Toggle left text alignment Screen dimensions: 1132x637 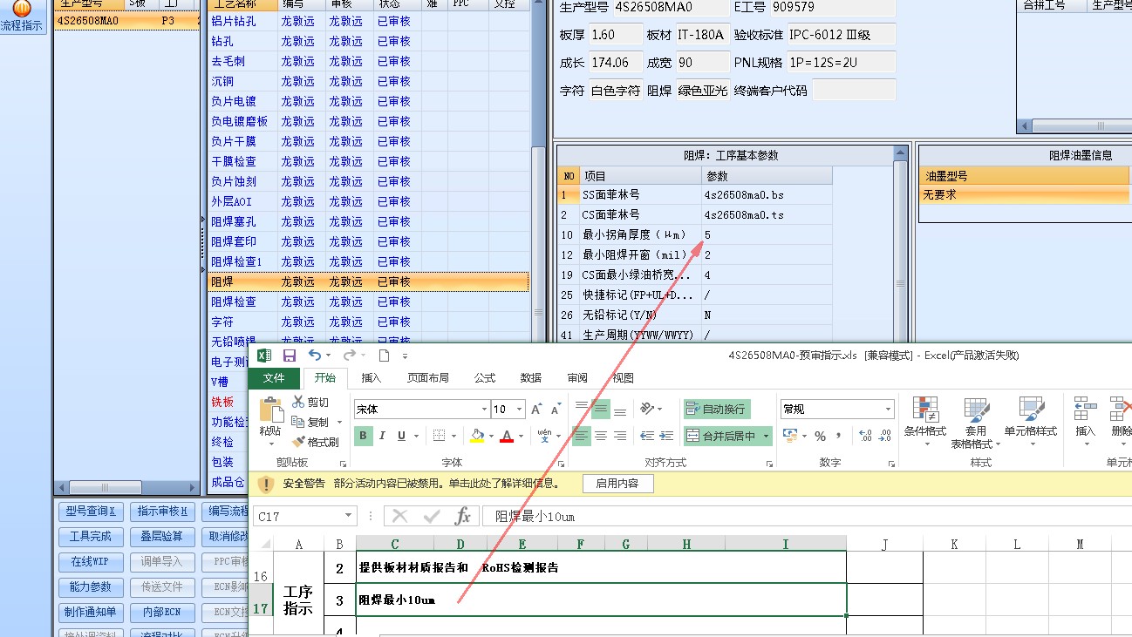point(580,436)
